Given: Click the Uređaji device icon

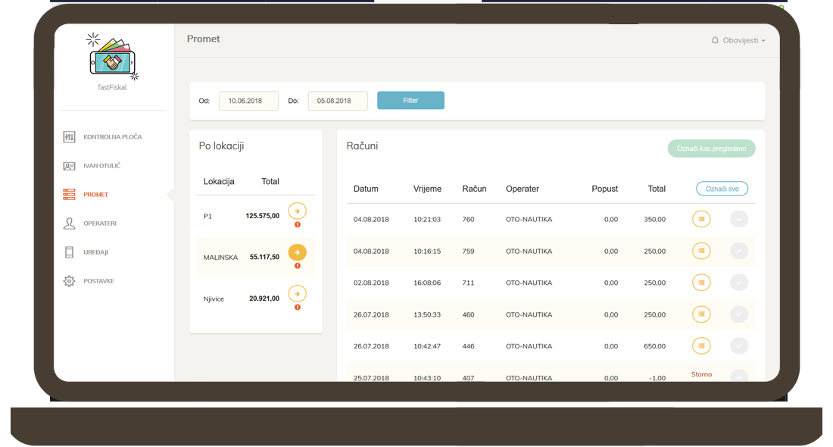Looking at the screenshot, I should (x=70, y=252).
